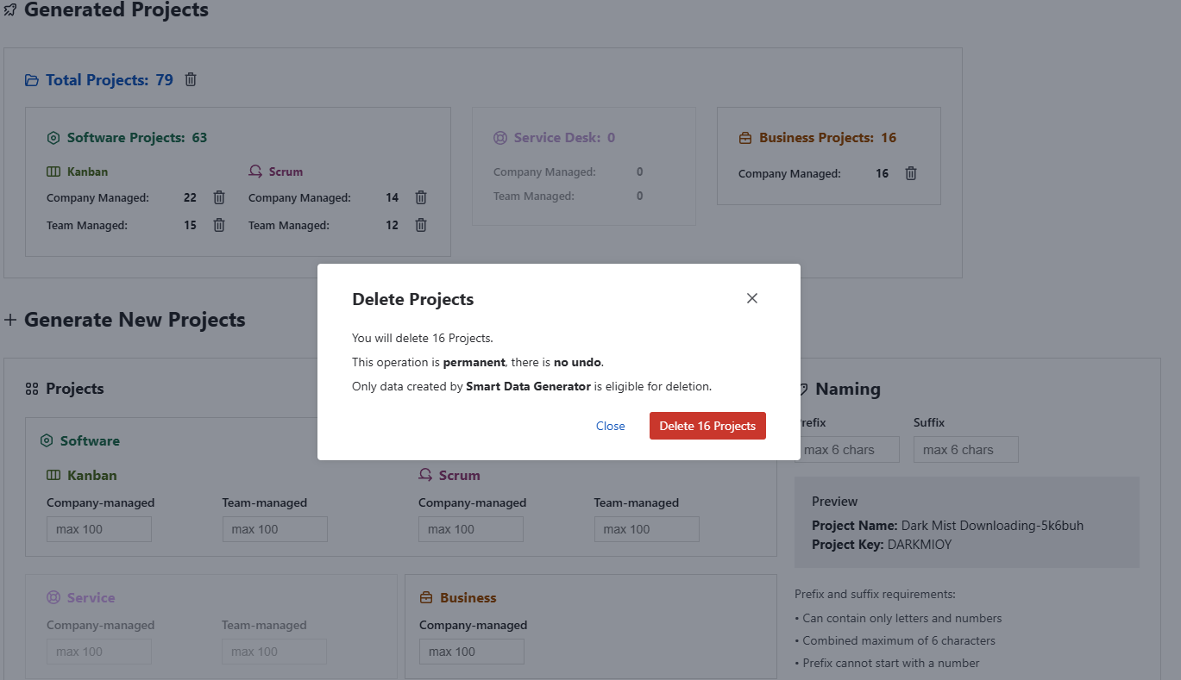This screenshot has height=680, width=1181.
Task: Click the rocket icon beside Generated Projects
Action: pos(10,10)
